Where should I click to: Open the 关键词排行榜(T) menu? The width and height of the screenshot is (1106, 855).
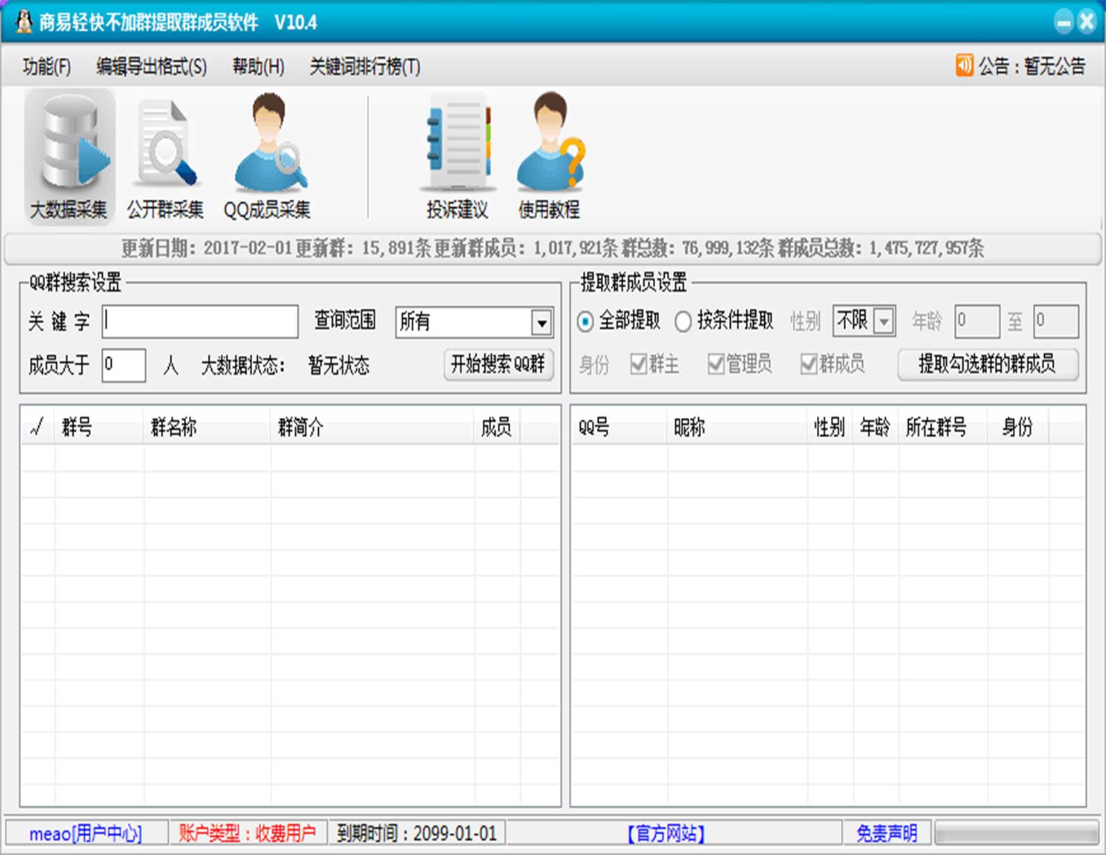pos(365,67)
